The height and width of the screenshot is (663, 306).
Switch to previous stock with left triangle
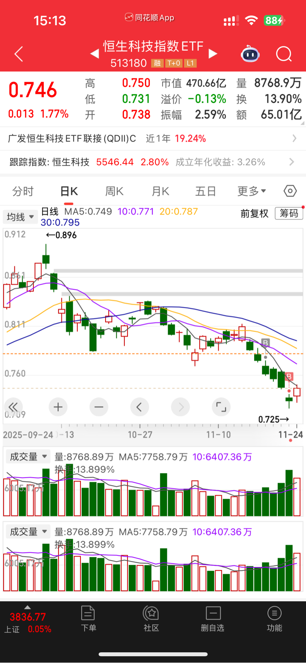tap(94, 53)
